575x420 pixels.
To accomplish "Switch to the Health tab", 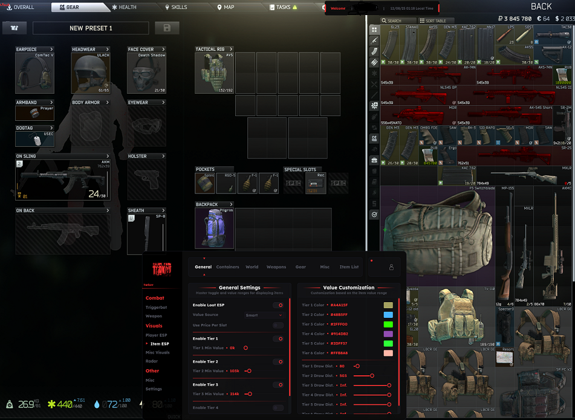I will coord(125,7).
